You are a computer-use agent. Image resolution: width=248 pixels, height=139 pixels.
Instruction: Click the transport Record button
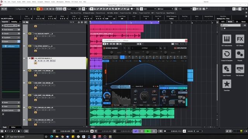pos(154,131)
